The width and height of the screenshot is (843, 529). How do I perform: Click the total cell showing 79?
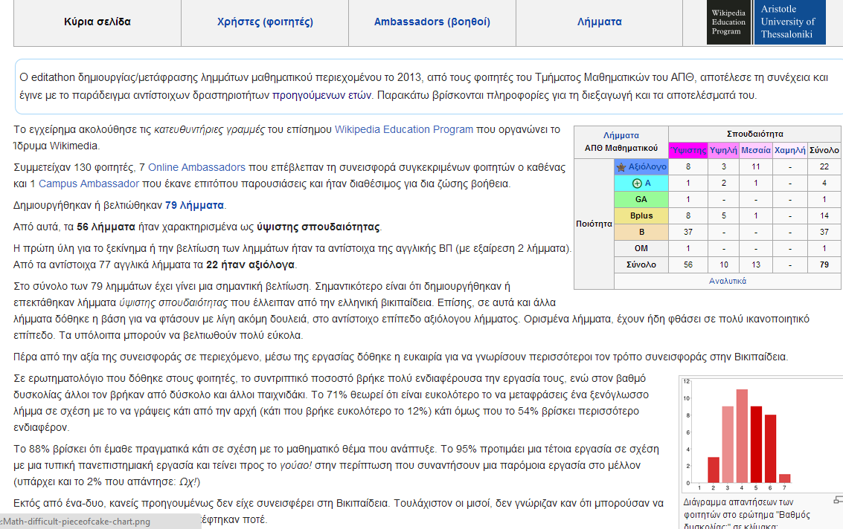[x=824, y=264]
